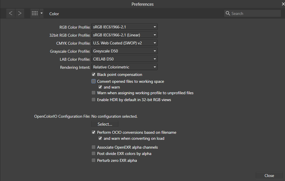Expand the arrow beside the grid icon

click(41, 13)
